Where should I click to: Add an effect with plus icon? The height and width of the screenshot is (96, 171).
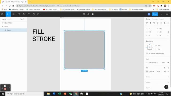click(168, 82)
